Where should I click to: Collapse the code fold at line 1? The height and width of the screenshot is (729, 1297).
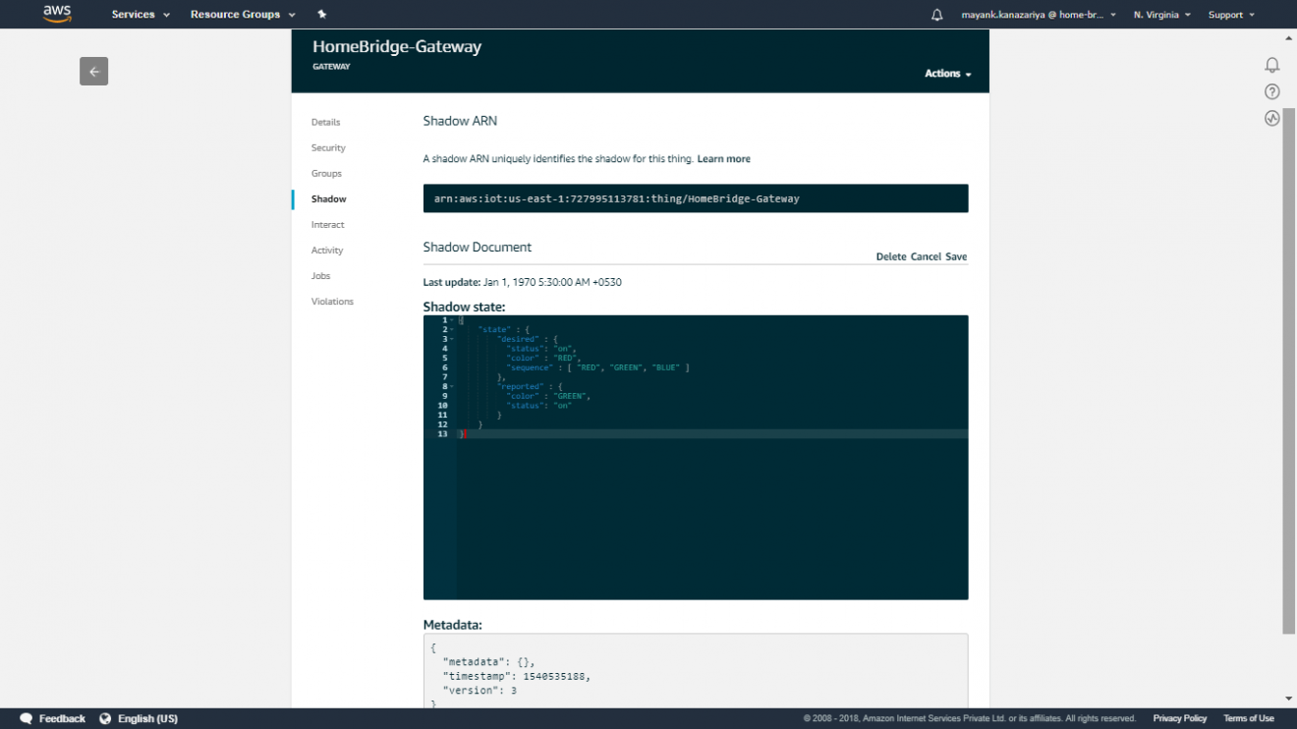pyautogui.click(x=451, y=320)
